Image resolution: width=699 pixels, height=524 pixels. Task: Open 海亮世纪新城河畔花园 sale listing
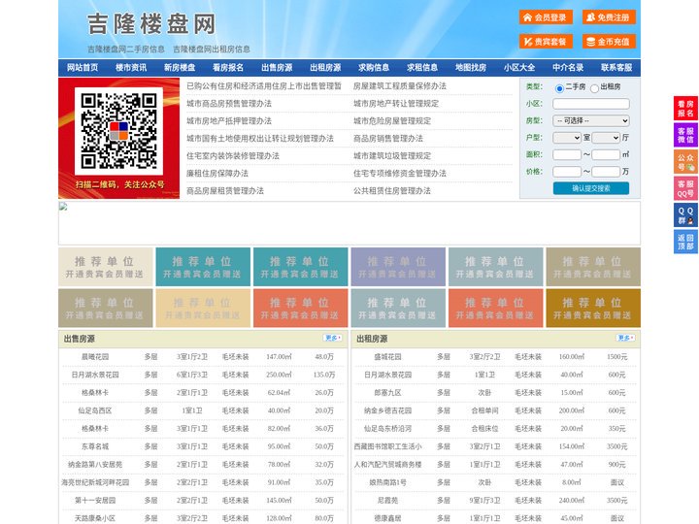tap(95, 482)
